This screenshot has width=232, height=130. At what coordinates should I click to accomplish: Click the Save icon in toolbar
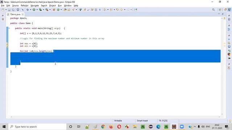(x=9, y=10)
